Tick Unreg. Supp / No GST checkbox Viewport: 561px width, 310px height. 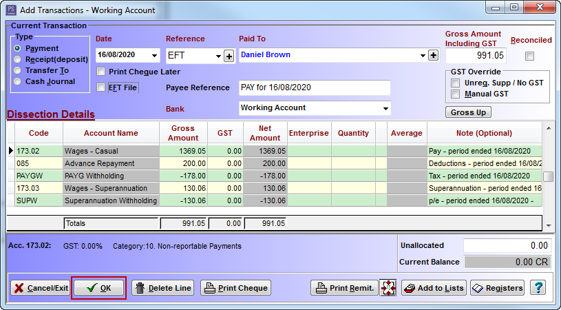[x=455, y=83]
